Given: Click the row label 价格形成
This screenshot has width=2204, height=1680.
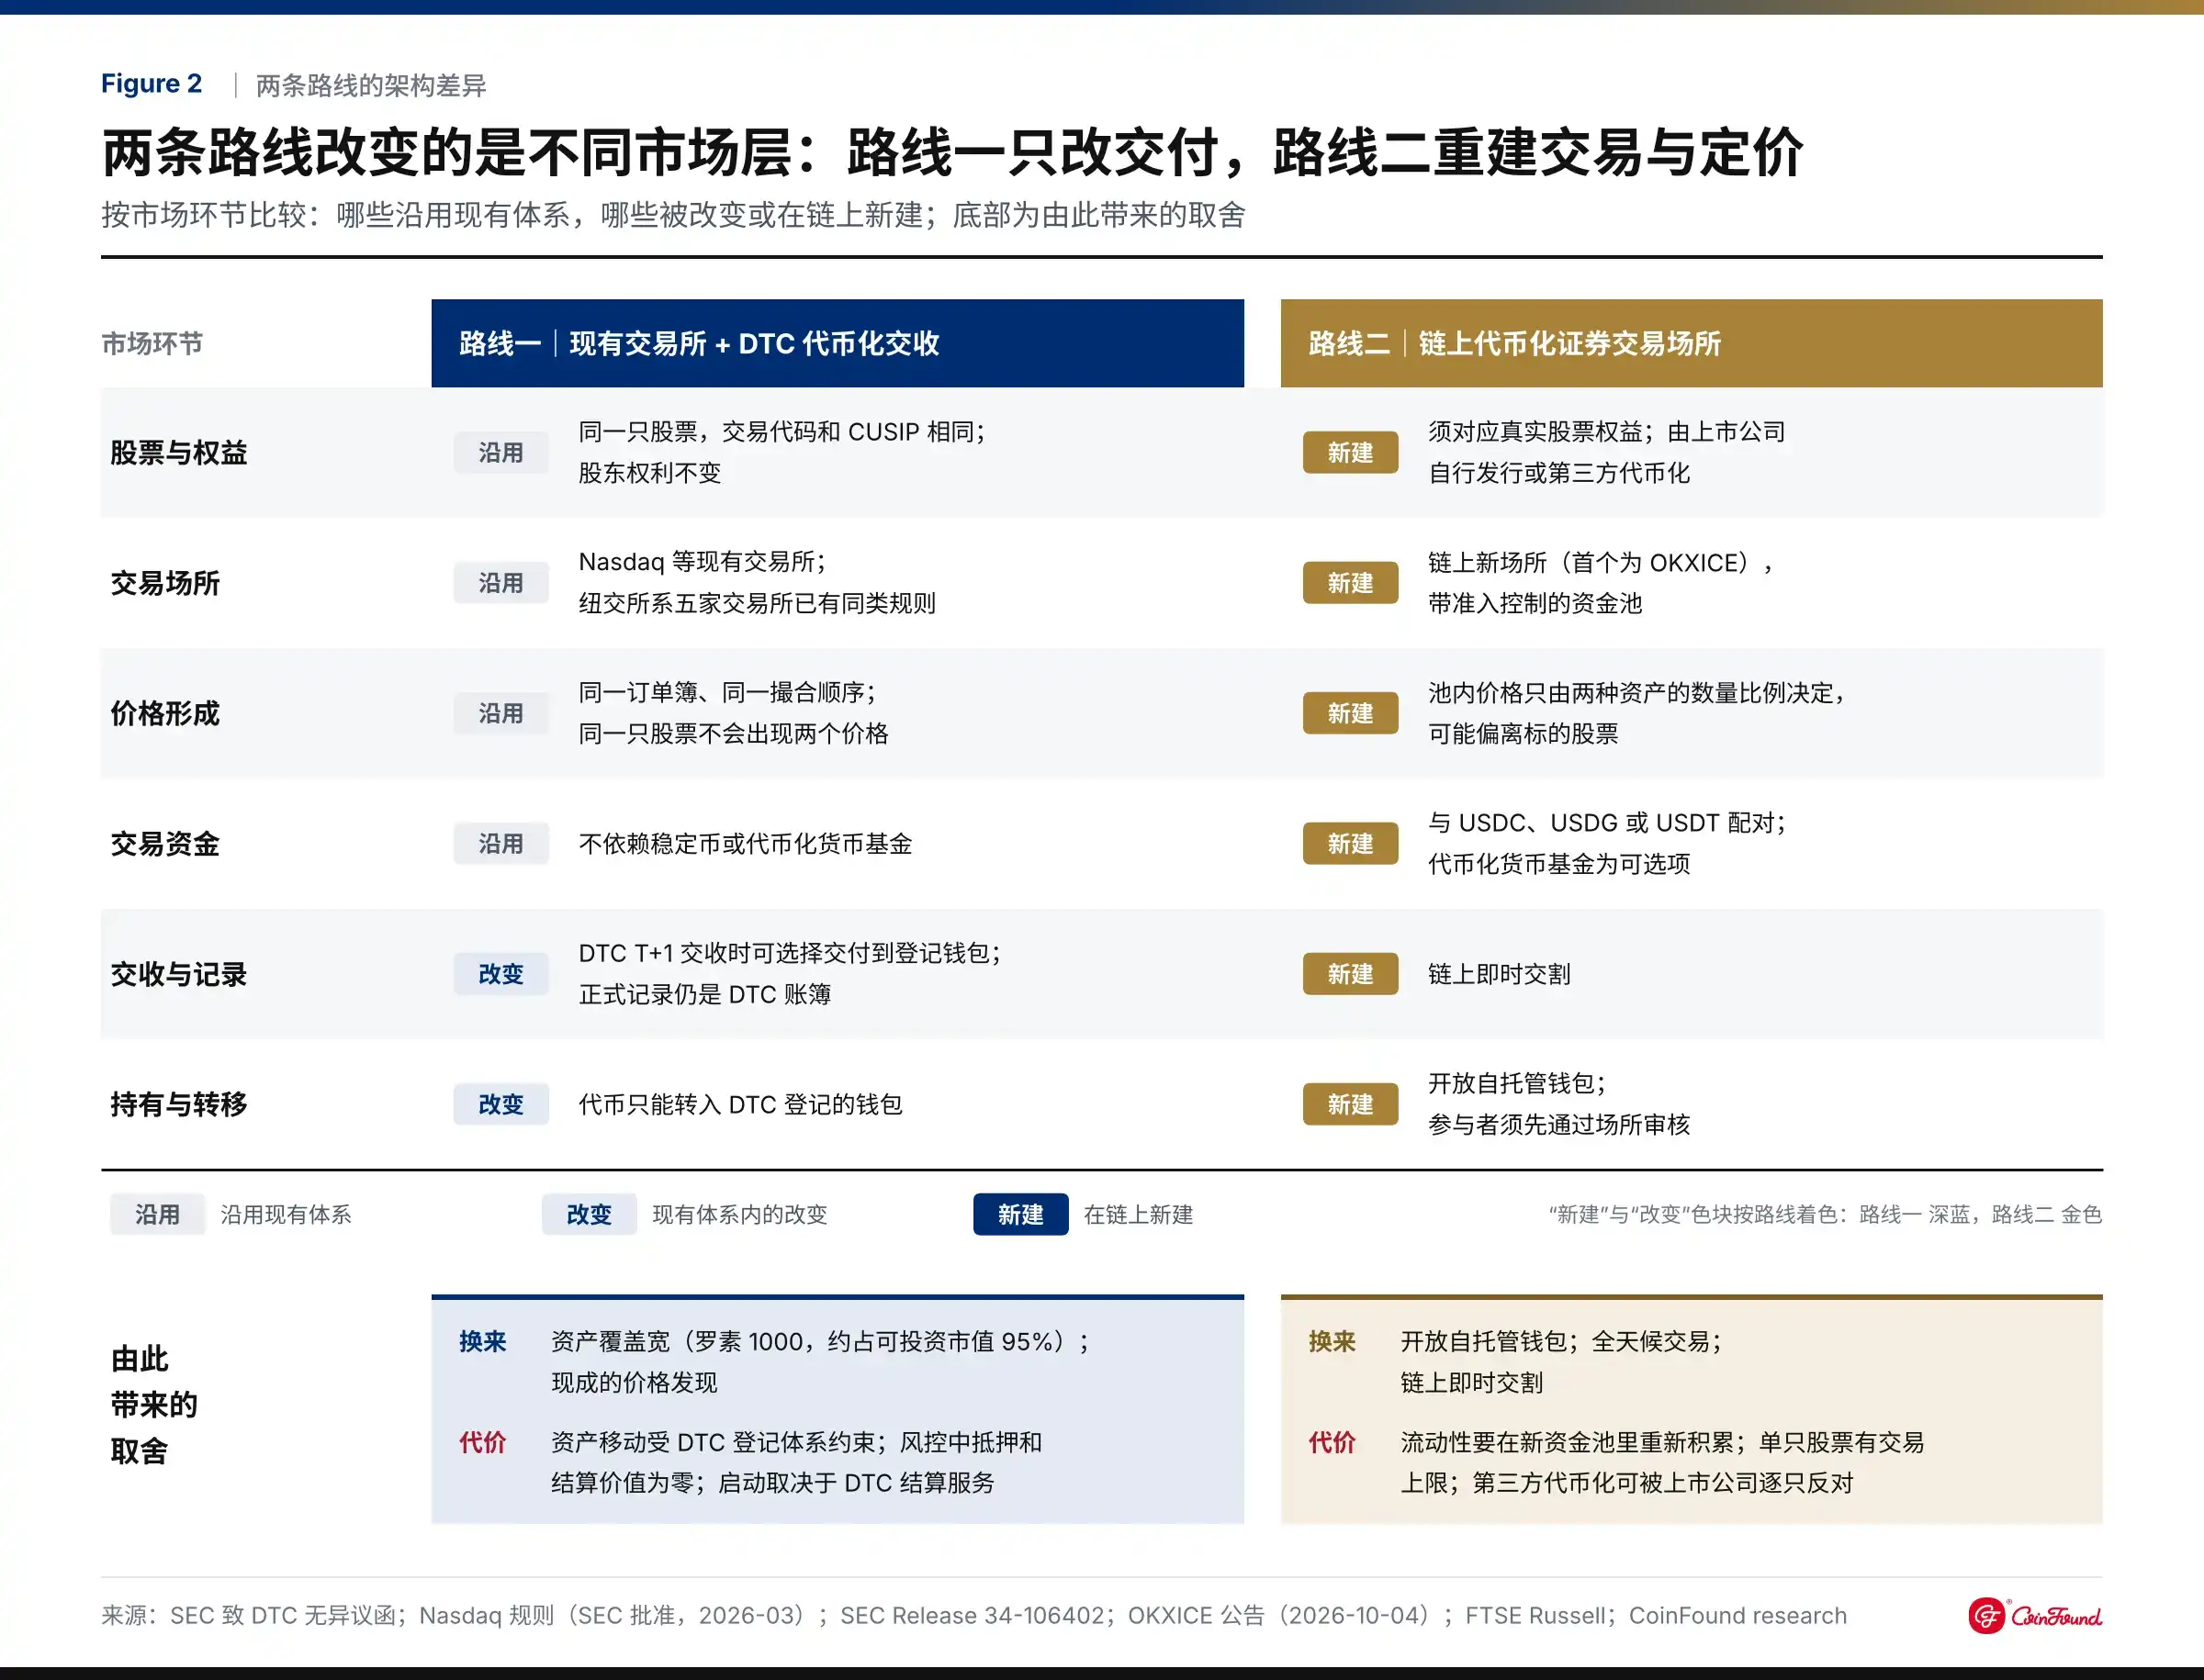Looking at the screenshot, I should point(165,713).
